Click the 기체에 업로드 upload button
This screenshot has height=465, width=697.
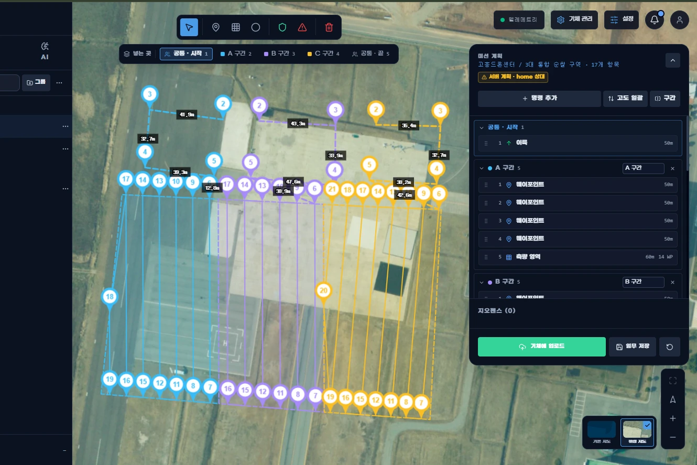(542, 347)
